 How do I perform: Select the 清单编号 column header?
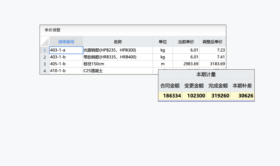(x=66, y=41)
